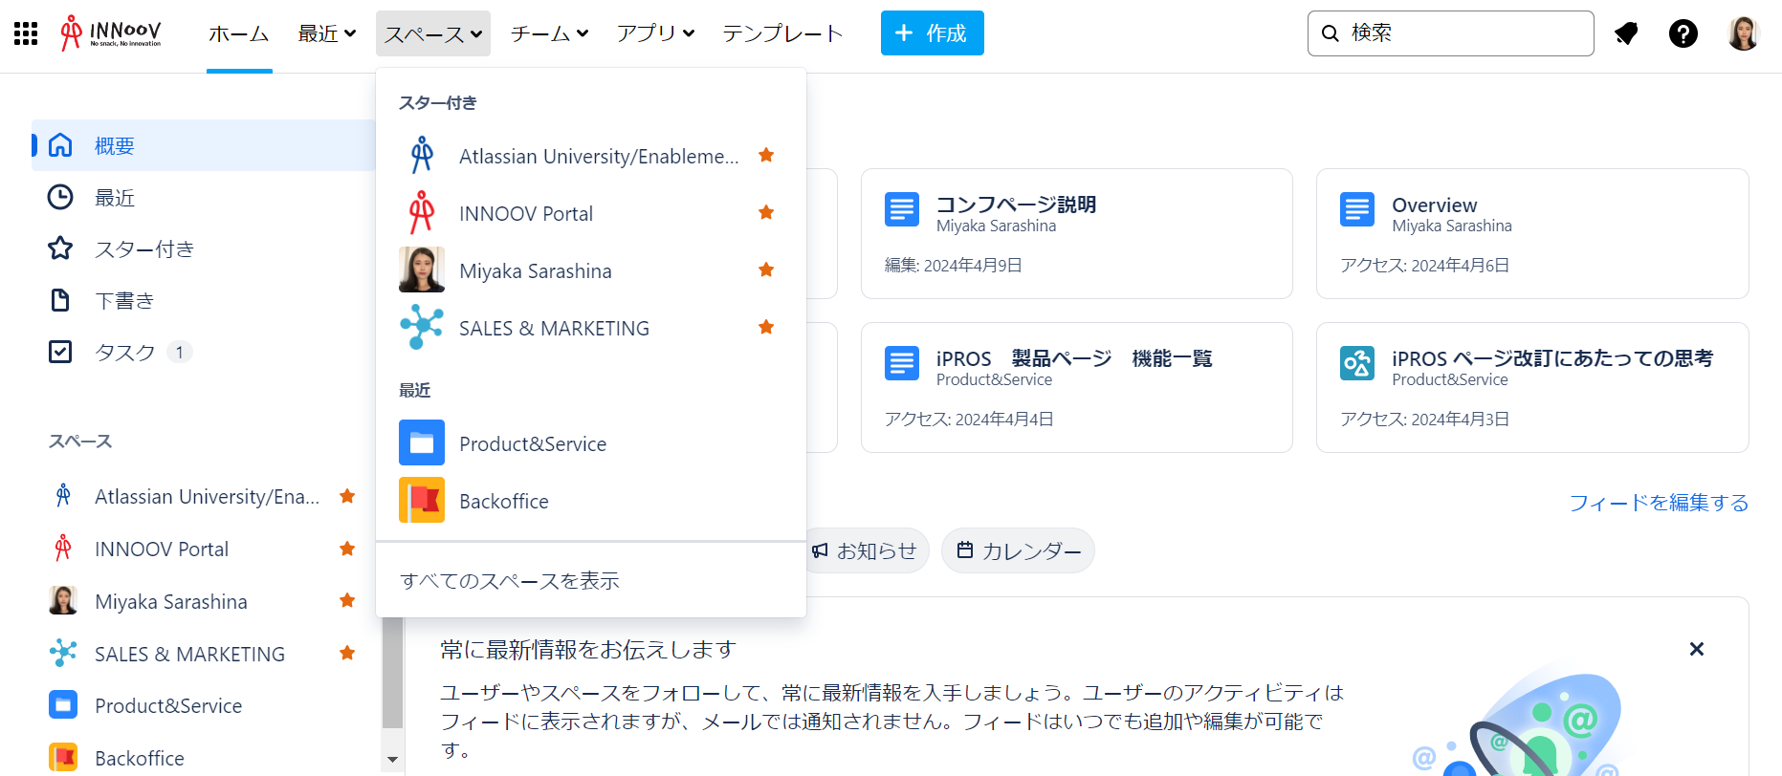Click the sidebar scrollbar down arrow
The width and height of the screenshot is (1782, 776).
[x=392, y=761]
